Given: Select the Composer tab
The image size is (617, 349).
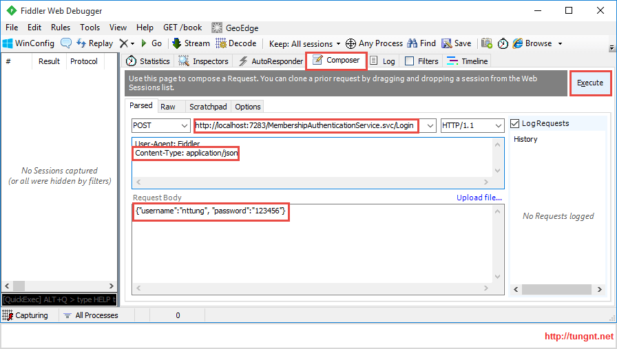Looking at the screenshot, I should [x=336, y=60].
